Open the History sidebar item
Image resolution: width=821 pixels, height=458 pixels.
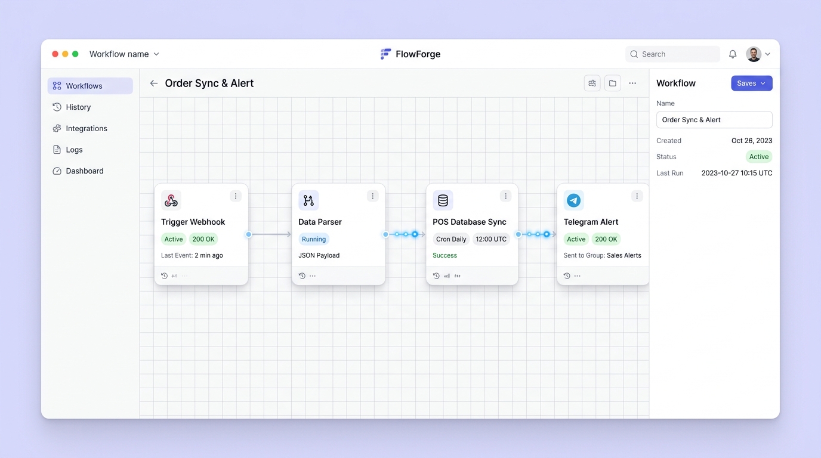[90, 107]
